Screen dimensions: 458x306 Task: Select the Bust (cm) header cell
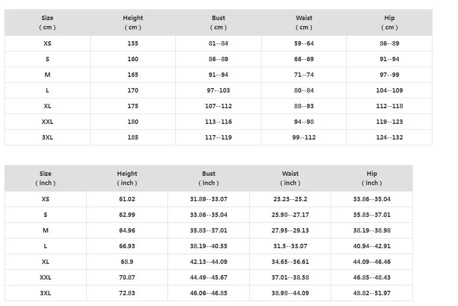coord(218,23)
